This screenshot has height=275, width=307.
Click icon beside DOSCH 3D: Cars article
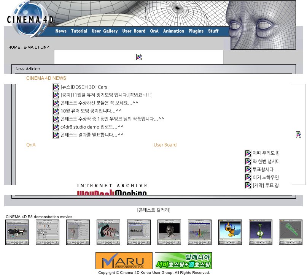click(x=56, y=87)
